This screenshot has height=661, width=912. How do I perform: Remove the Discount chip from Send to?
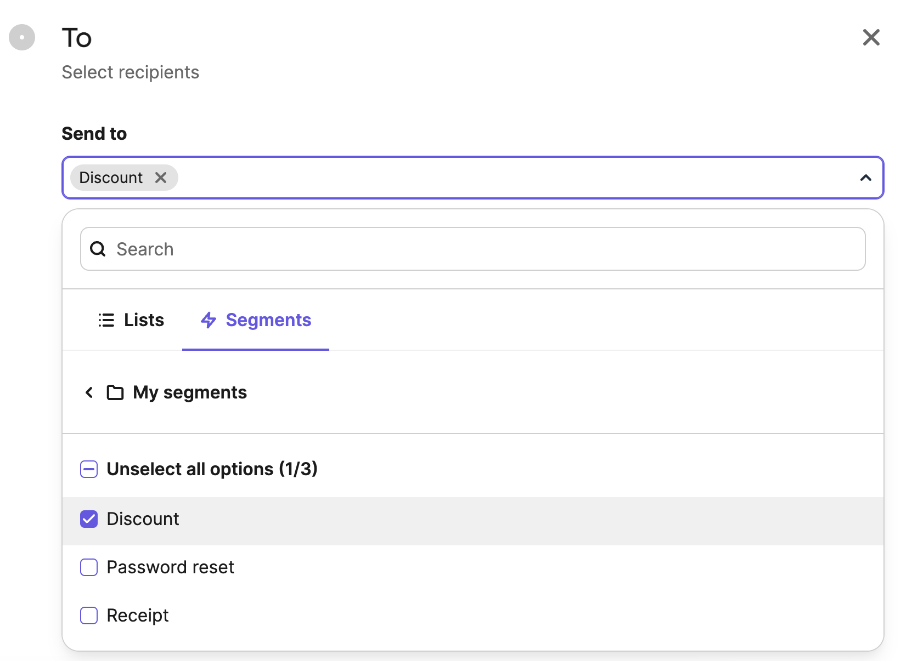(x=161, y=178)
